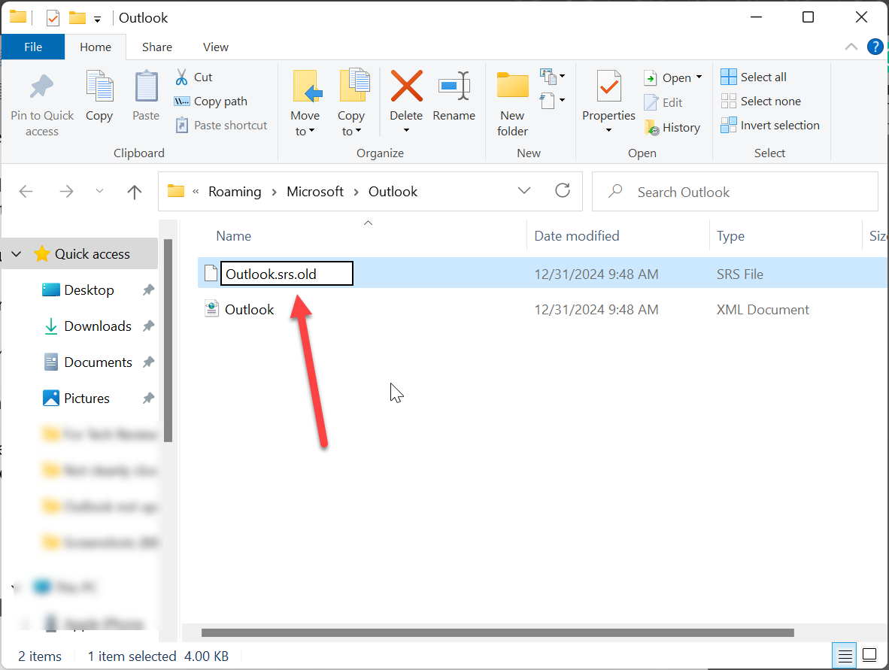Sort by the Type column
This screenshot has height=670, width=889.
click(730, 236)
